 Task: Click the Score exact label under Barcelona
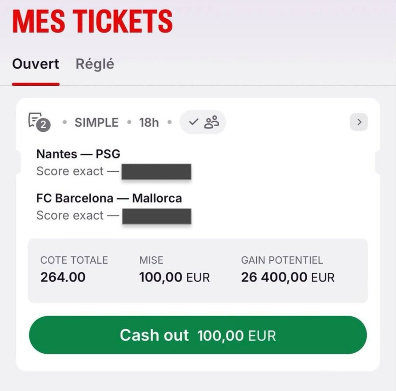pos(70,216)
